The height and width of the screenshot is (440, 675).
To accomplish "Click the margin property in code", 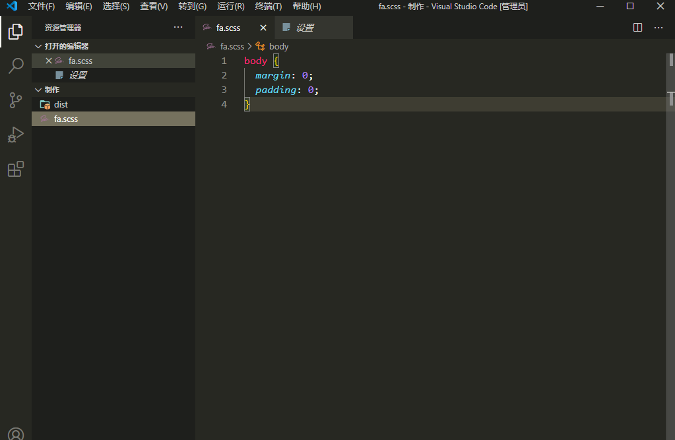I will pyautogui.click(x=273, y=75).
